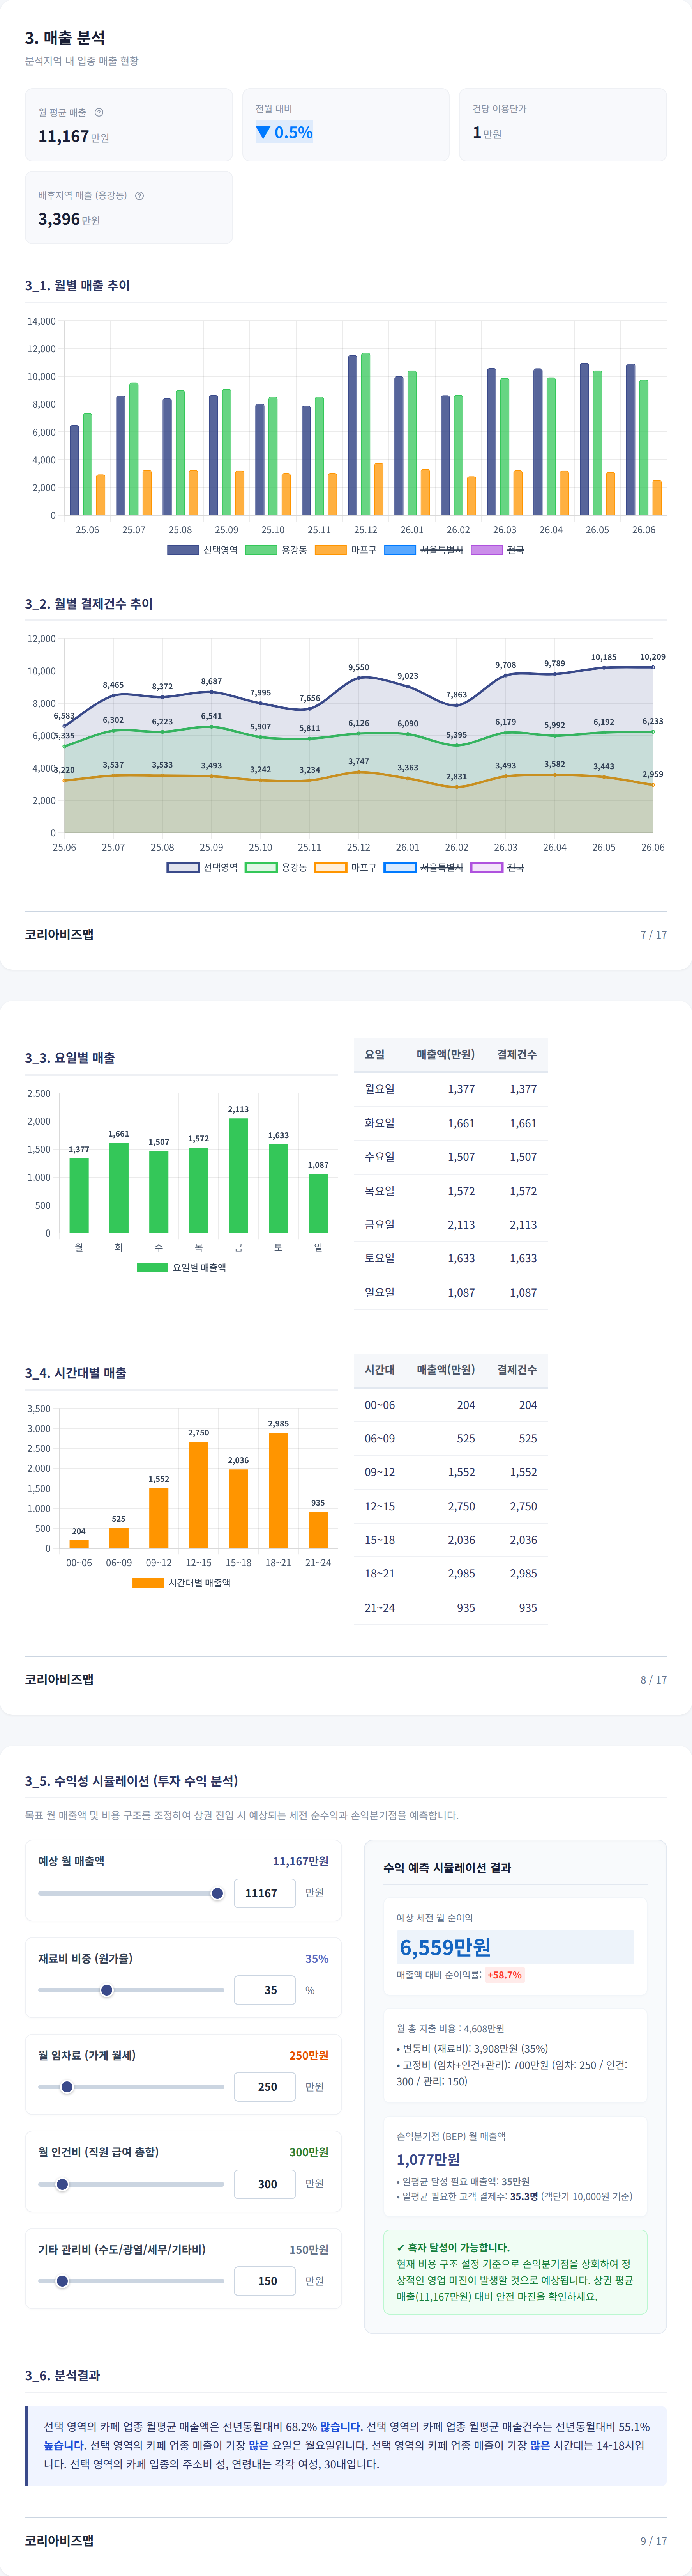Adjust the 기타 관리비 slider
Image resolution: width=692 pixels, height=2576 pixels.
tap(131, 2281)
